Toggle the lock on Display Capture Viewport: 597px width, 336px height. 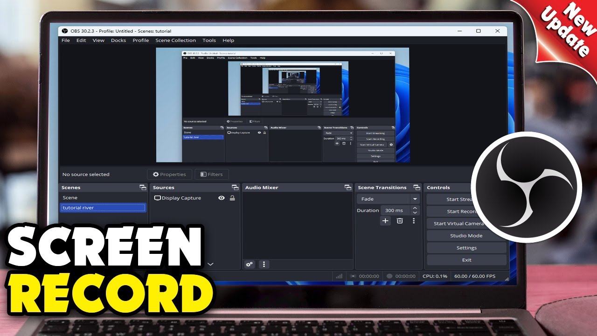[232, 198]
